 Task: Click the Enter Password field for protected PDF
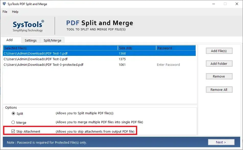(x=168, y=65)
